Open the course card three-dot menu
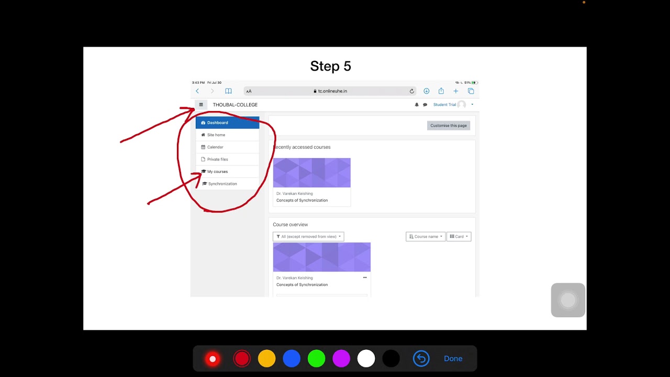Screen dimensions: 670x377 (x=365, y=278)
